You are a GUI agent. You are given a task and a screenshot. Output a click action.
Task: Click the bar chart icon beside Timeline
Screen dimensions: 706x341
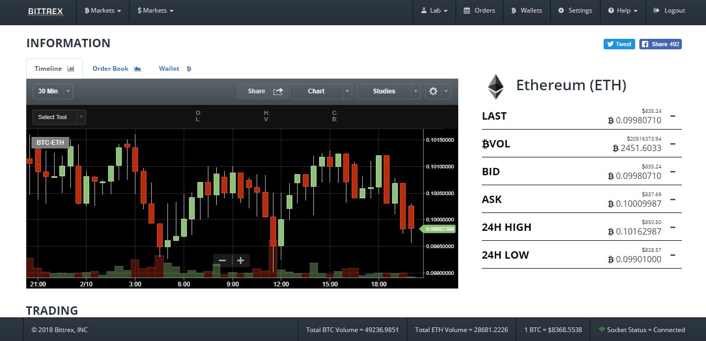[70, 68]
